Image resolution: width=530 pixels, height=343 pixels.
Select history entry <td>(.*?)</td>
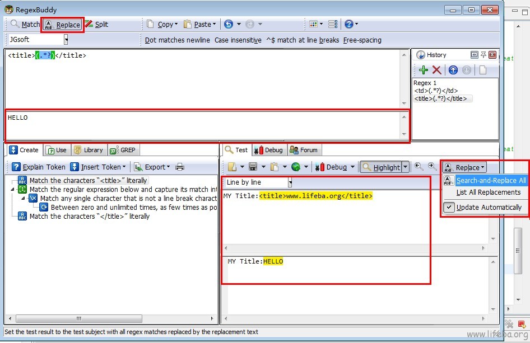(x=436, y=91)
